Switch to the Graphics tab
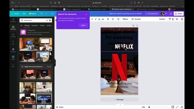Screen dimensions: 194x109 [x=35, y=25]
